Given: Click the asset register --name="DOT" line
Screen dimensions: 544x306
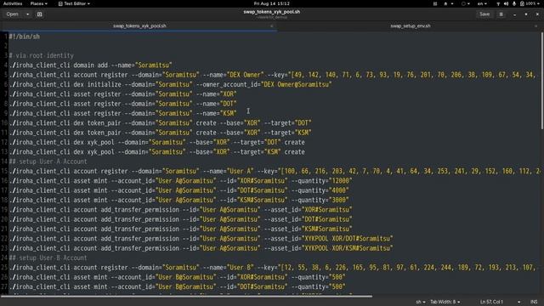Looking at the screenshot, I should pyautogui.click(x=122, y=104).
